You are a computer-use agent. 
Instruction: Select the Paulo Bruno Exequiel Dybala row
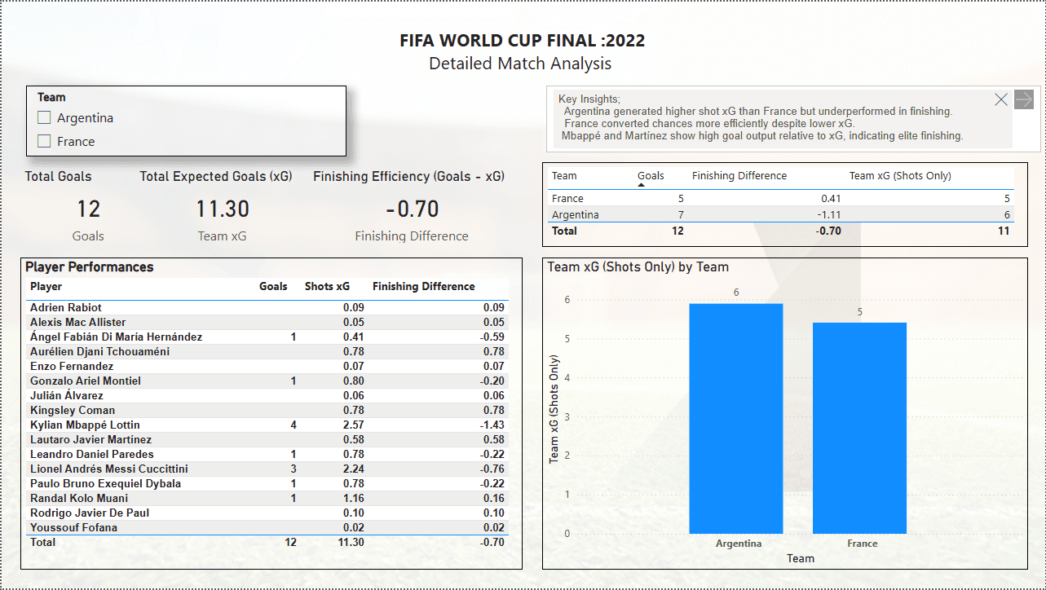[x=267, y=484]
